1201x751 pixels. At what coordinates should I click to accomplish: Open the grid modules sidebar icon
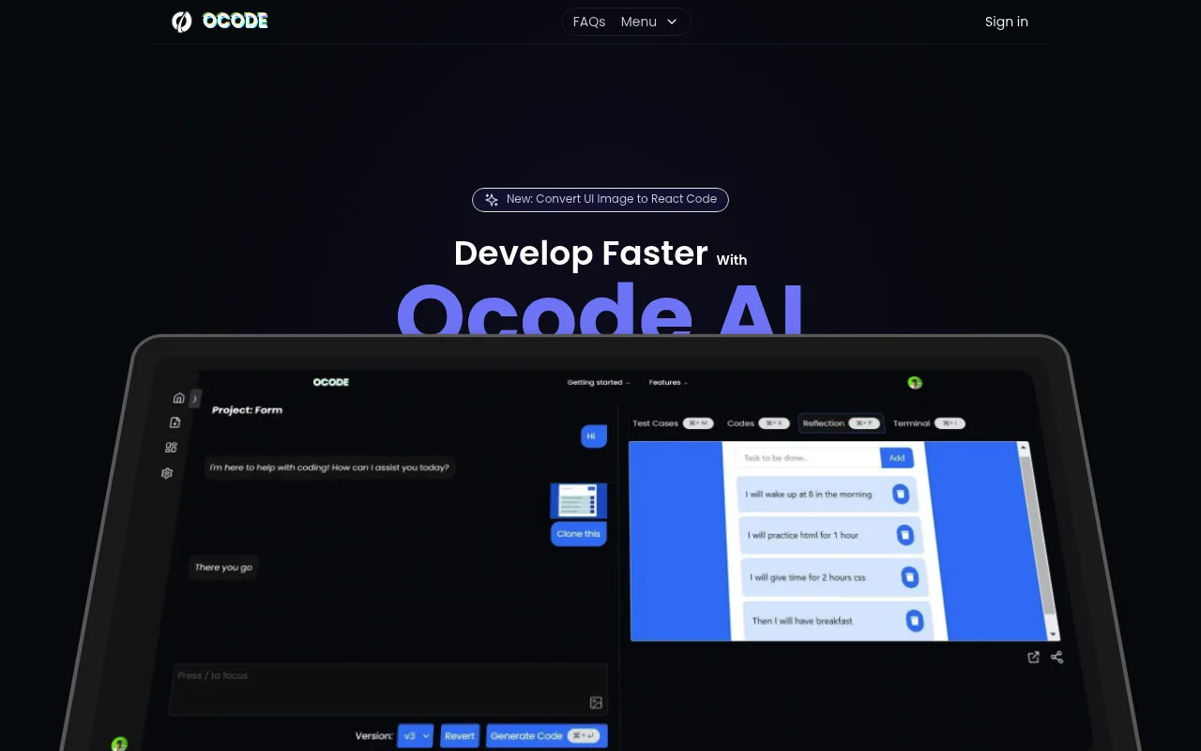coord(171,448)
